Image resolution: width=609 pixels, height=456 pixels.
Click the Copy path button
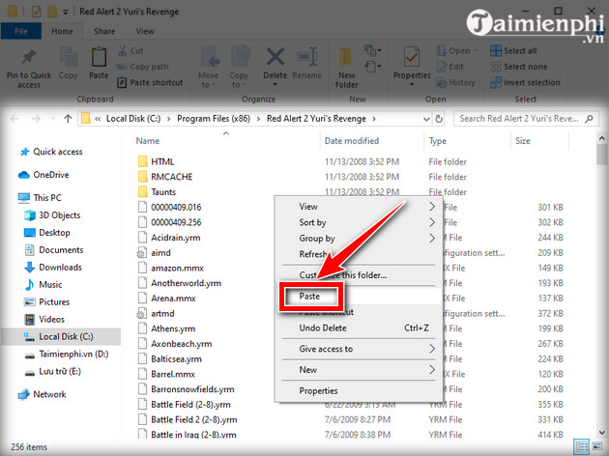(142, 67)
